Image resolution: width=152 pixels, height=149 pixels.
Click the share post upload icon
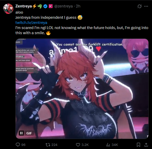click(x=146, y=145)
